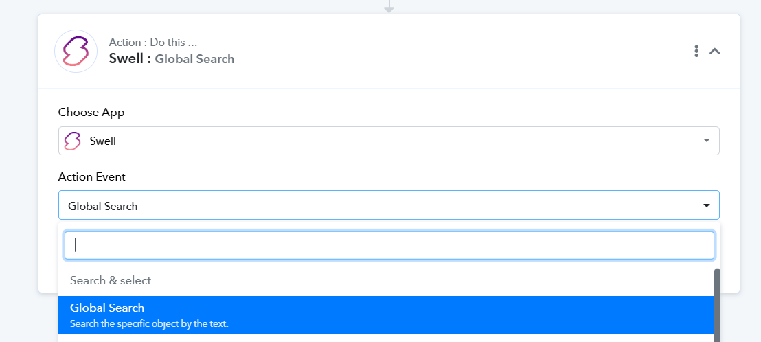The height and width of the screenshot is (342, 761).
Task: Click the Swell logo in action header
Action: tap(76, 52)
